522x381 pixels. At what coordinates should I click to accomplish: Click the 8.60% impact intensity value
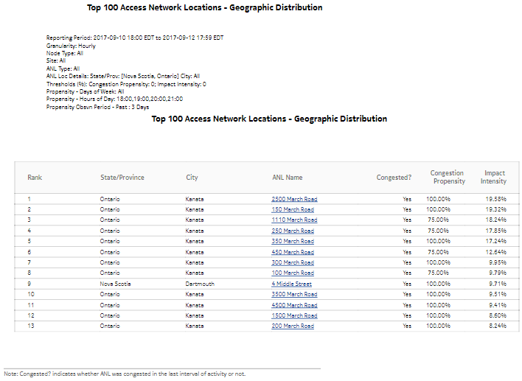click(498, 315)
